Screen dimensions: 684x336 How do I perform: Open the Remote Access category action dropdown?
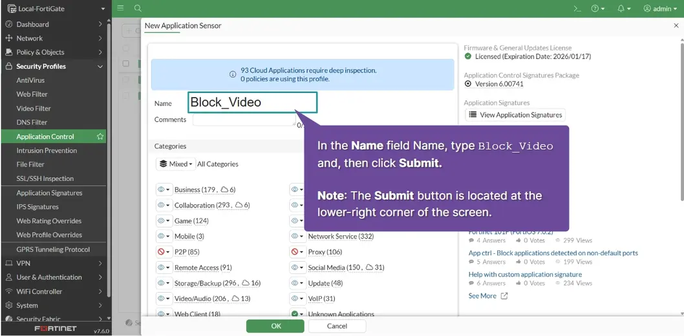164,267
